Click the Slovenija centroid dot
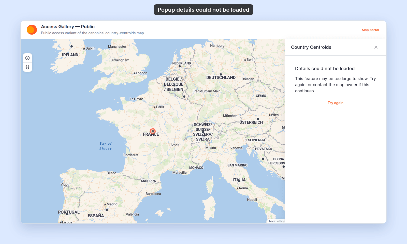407x244 pixels. pyautogui.click(x=256, y=140)
